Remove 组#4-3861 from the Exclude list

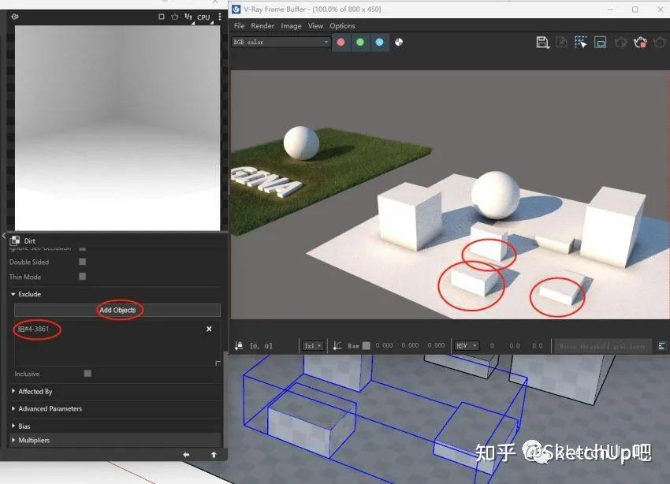point(208,329)
